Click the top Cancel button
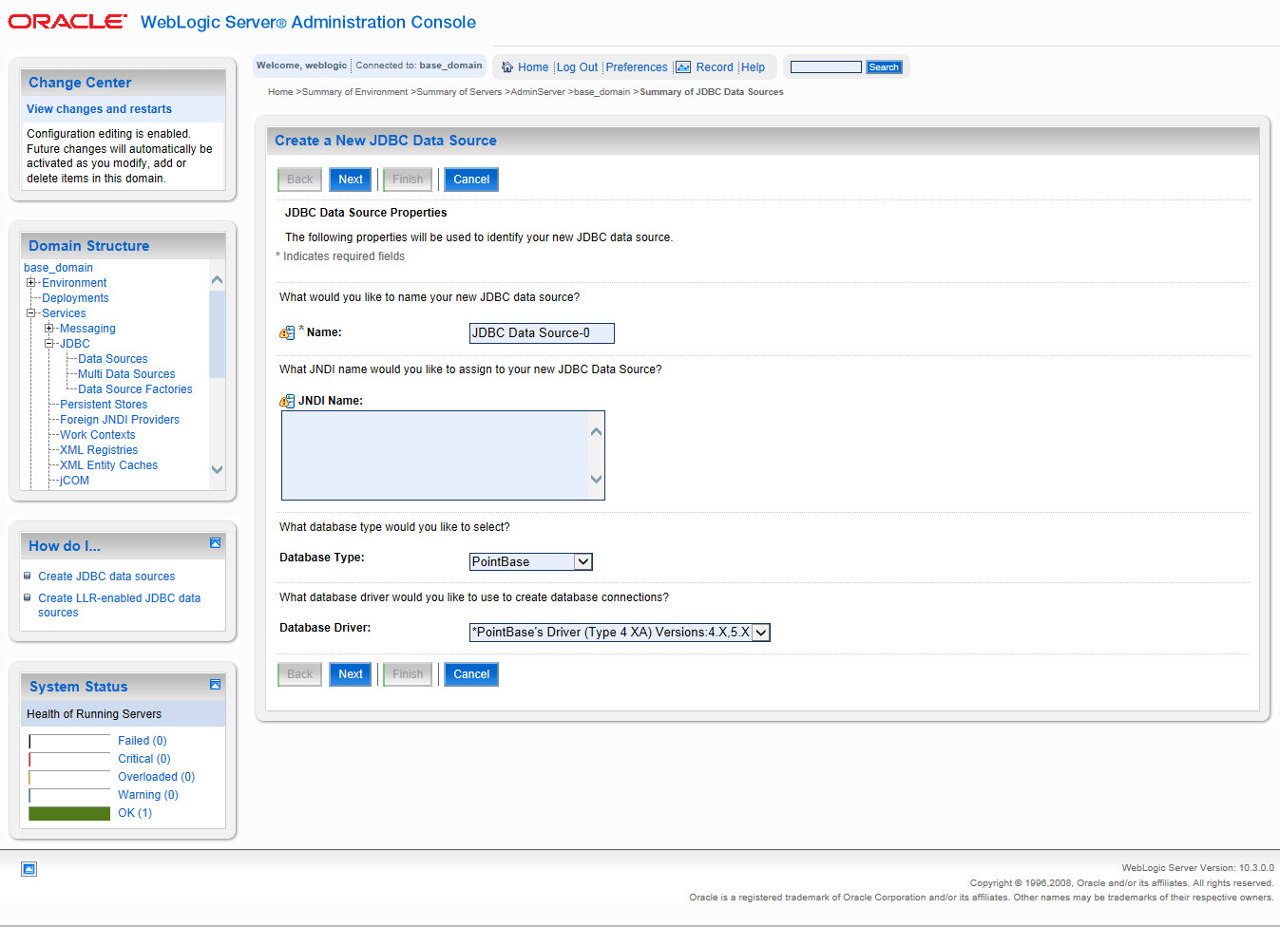 (x=471, y=180)
